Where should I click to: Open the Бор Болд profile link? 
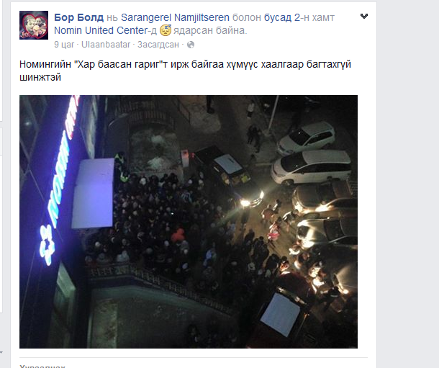pyautogui.click(x=78, y=17)
